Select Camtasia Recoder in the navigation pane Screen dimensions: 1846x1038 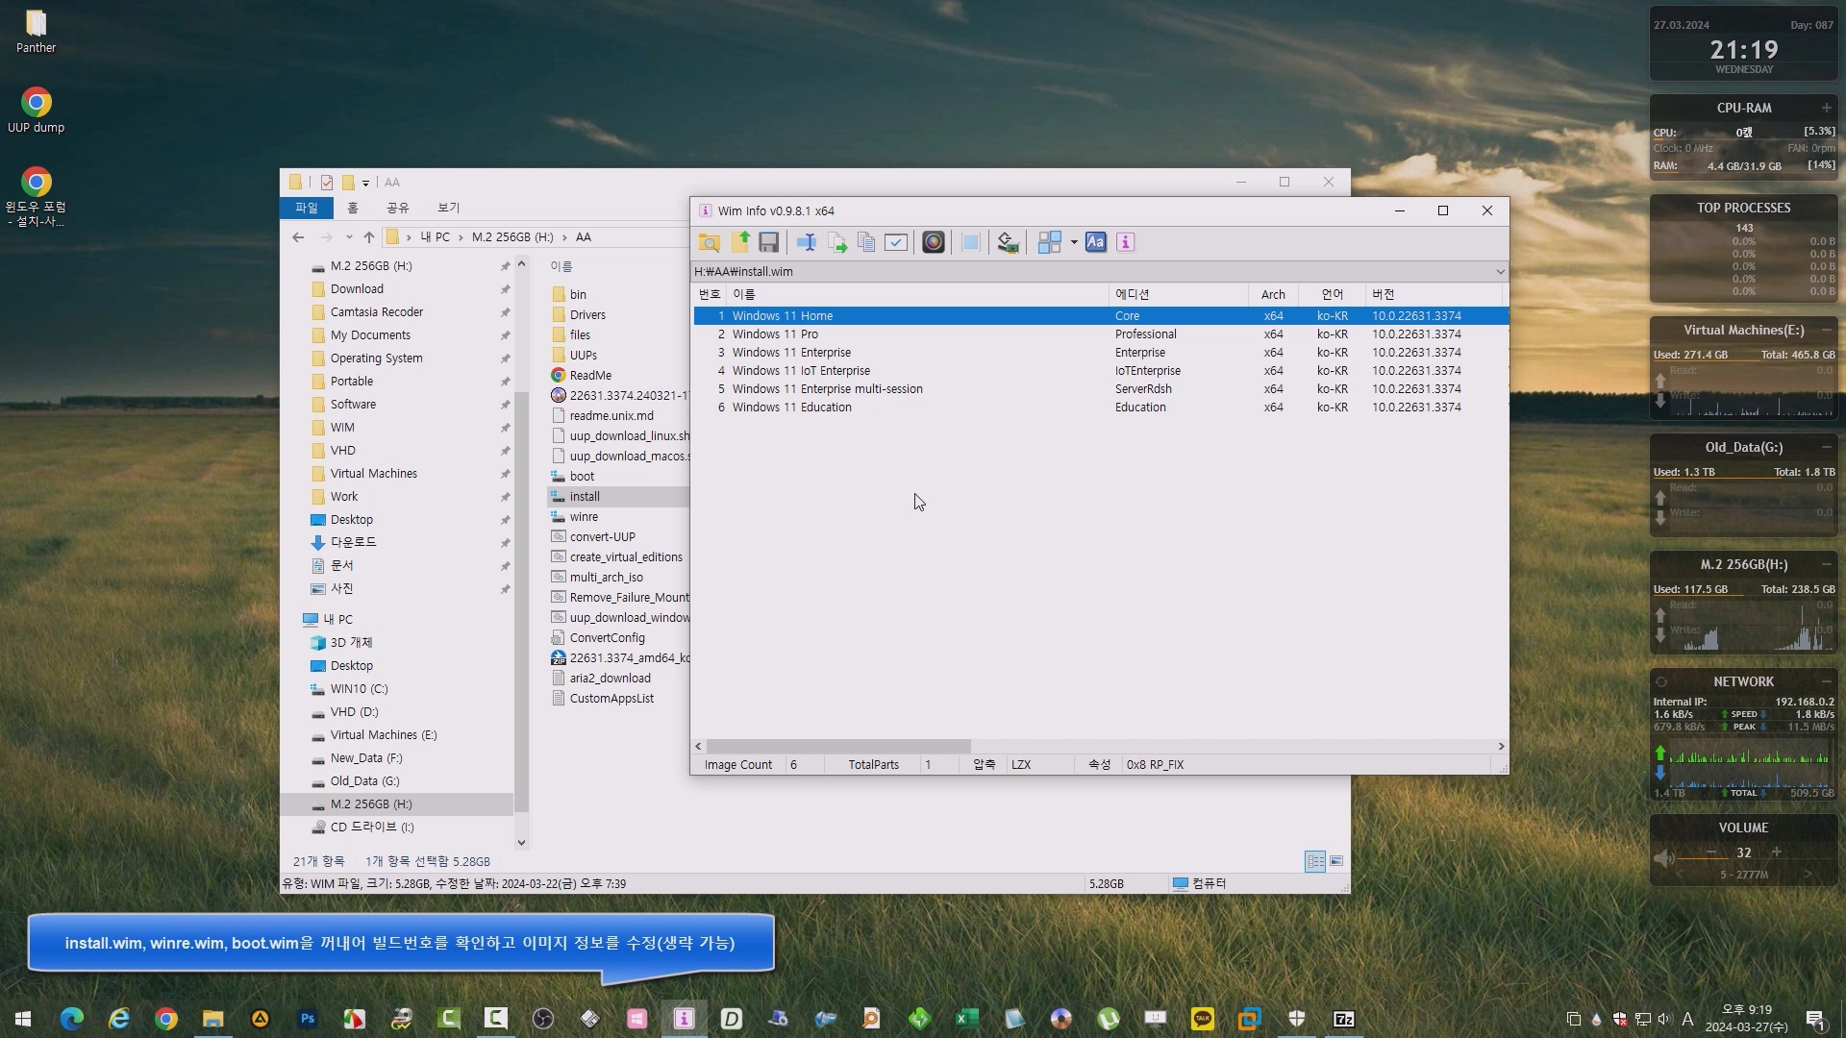point(377,312)
